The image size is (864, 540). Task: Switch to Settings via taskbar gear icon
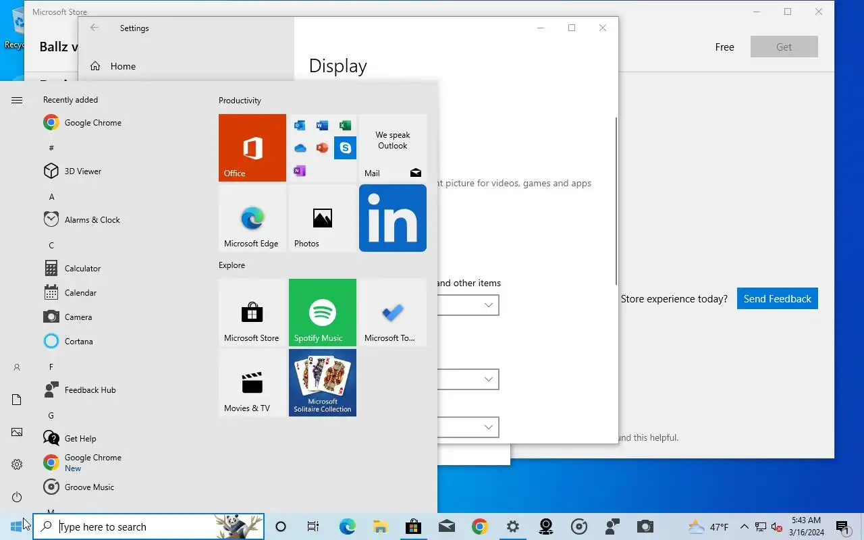pyautogui.click(x=512, y=526)
